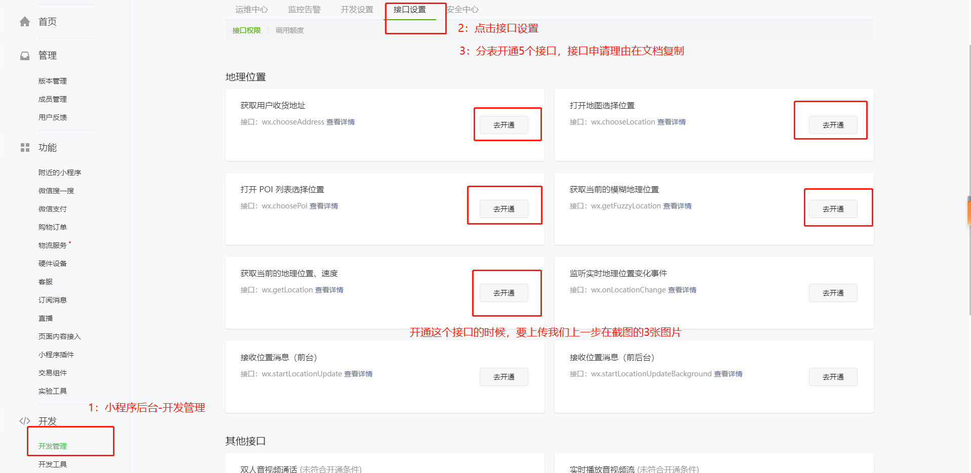Click the code icon beside 开发
The width and height of the screenshot is (971, 473).
coord(25,421)
